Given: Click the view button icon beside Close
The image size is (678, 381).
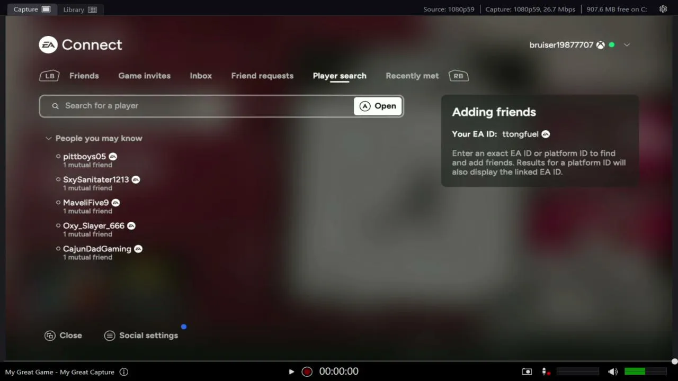Looking at the screenshot, I should tap(50, 335).
